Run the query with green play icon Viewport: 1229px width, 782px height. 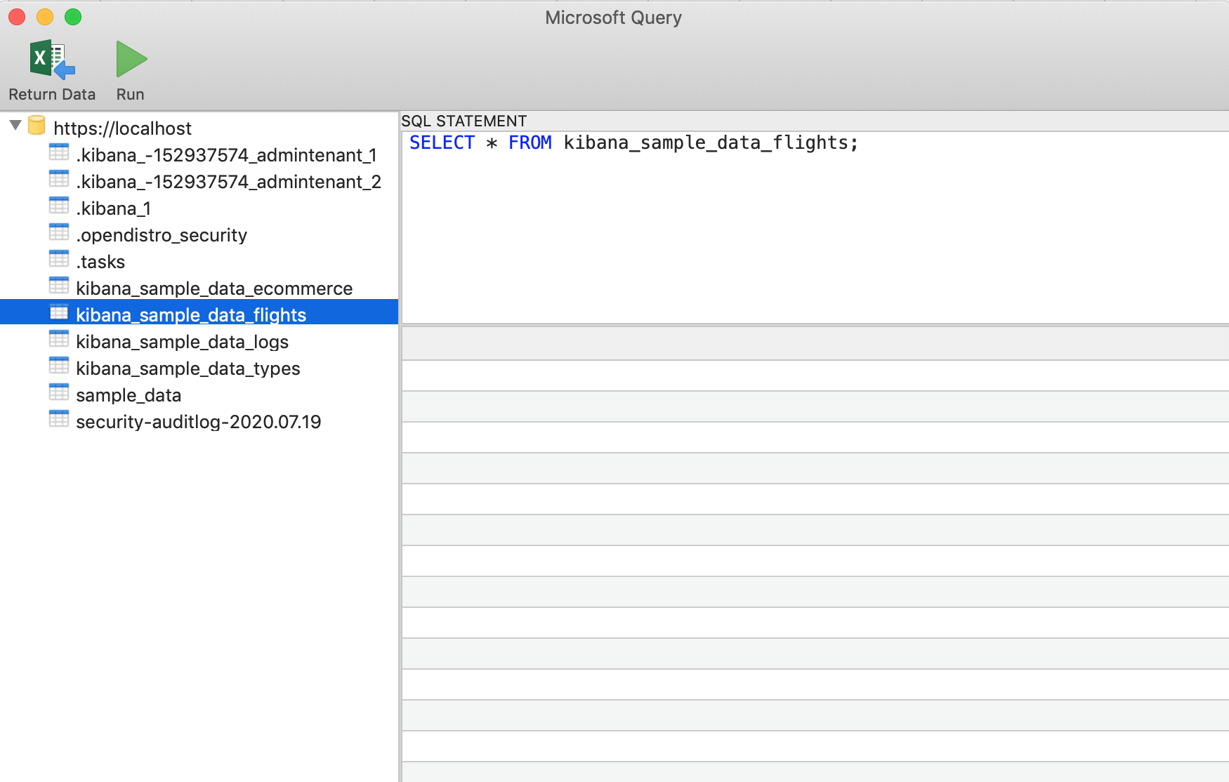[131, 59]
